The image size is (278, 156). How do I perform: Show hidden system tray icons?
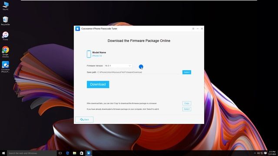coord(255,153)
